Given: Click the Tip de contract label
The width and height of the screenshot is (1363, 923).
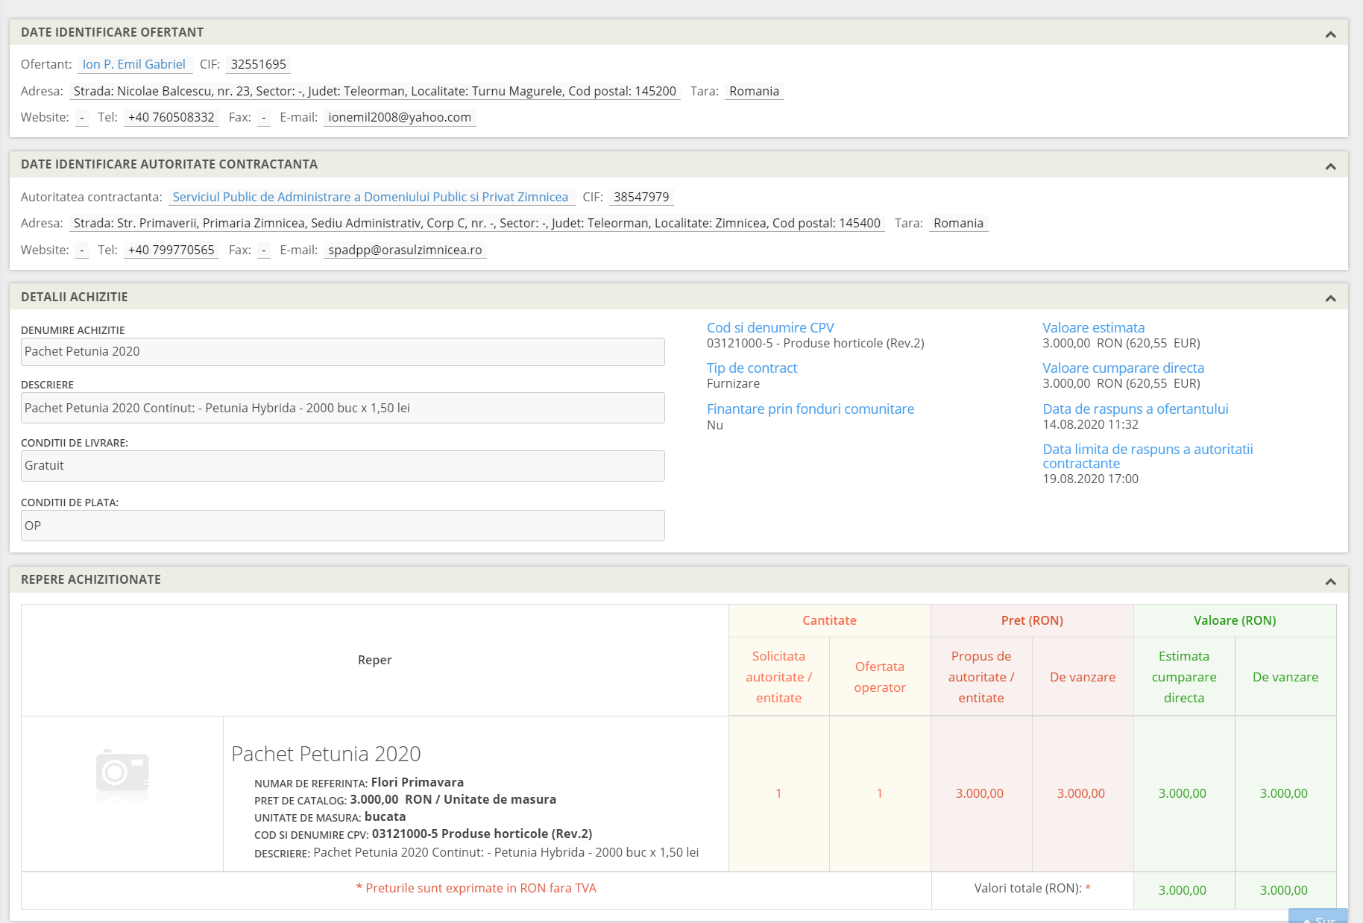Looking at the screenshot, I should [752, 368].
